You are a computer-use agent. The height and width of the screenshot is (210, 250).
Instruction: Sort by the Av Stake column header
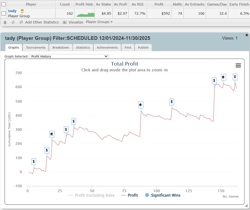pyautogui.click(x=103, y=4)
